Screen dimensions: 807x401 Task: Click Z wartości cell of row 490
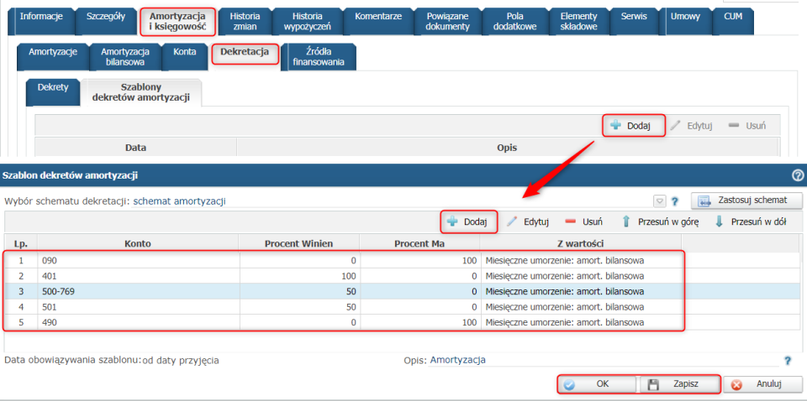[580, 322]
